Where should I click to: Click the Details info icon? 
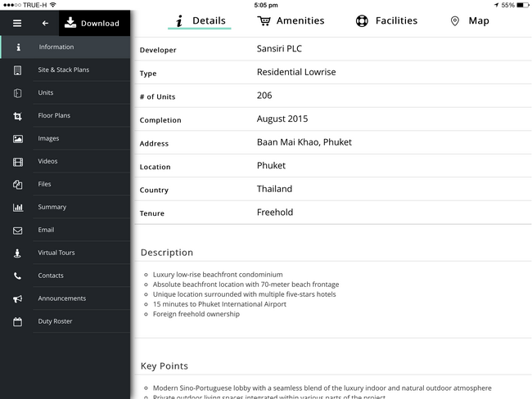pyautogui.click(x=179, y=20)
